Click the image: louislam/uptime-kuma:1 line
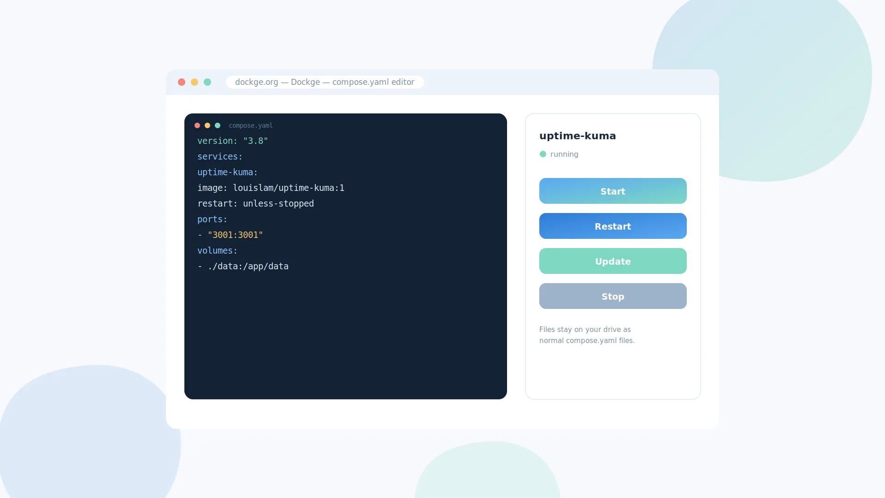The width and height of the screenshot is (885, 498). pyautogui.click(x=271, y=188)
